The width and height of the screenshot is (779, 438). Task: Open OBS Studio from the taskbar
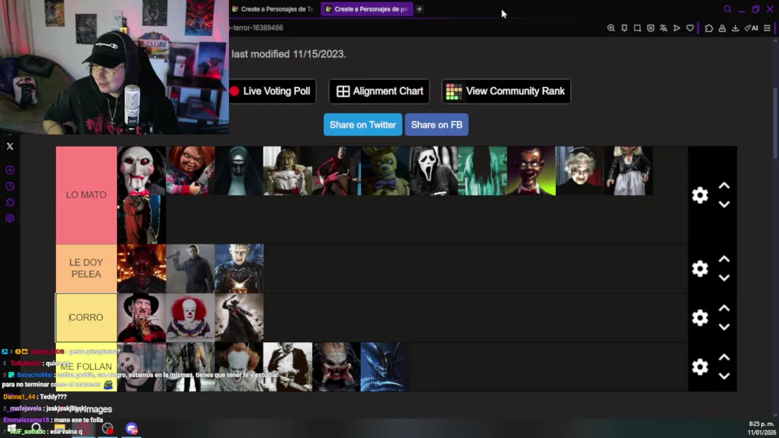[108, 429]
